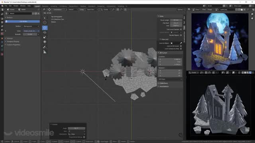
Task: Open the File menu
Action: tap(6, 6)
